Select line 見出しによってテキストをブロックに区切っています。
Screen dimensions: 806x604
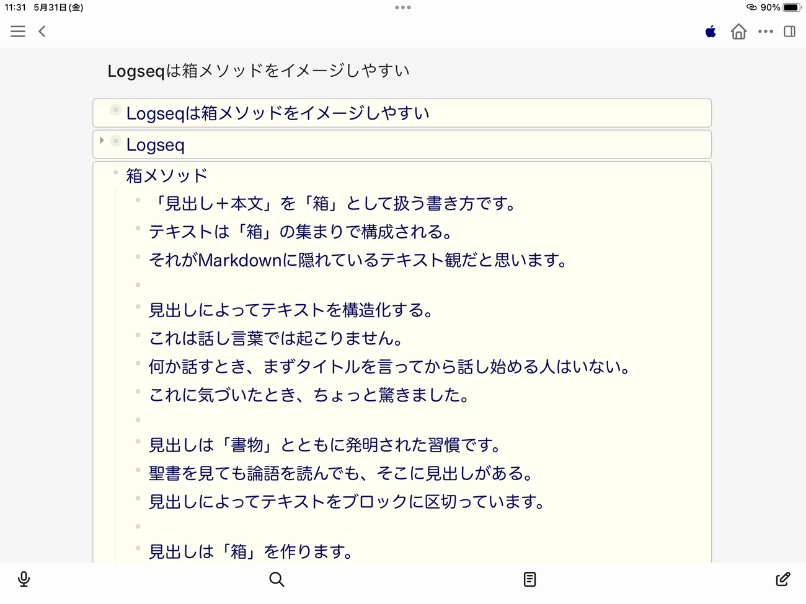[x=347, y=502]
